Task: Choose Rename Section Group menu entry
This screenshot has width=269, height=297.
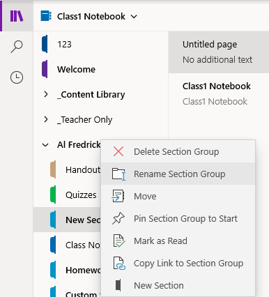Action: point(178,174)
